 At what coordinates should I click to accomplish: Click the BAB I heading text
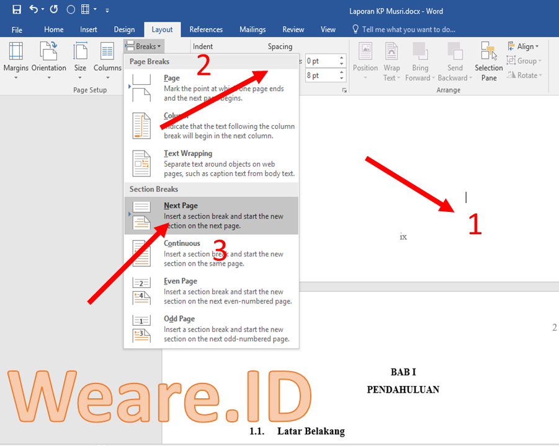(403, 372)
